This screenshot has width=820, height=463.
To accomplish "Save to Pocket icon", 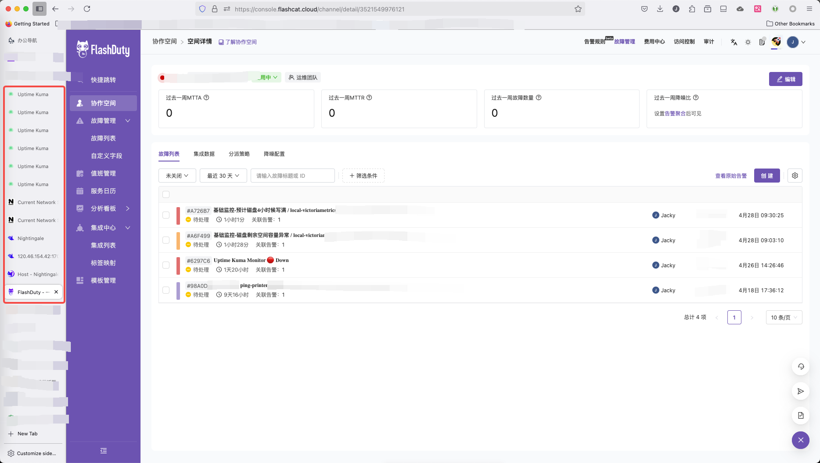I will (x=644, y=9).
